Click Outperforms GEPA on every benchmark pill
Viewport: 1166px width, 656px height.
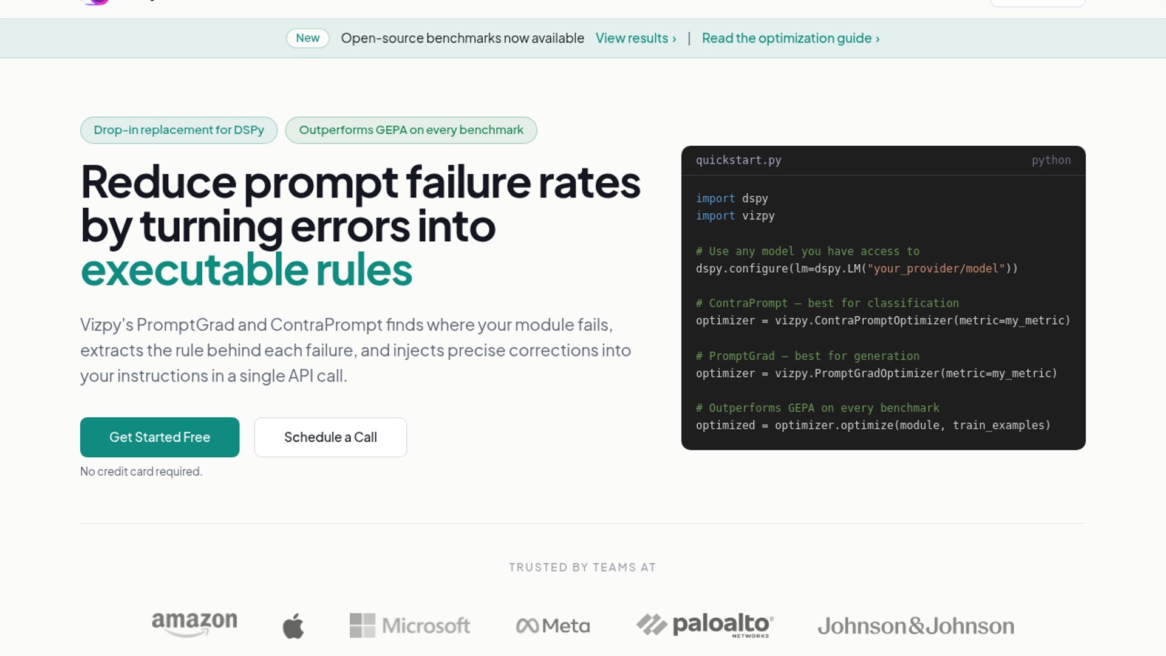coord(411,130)
